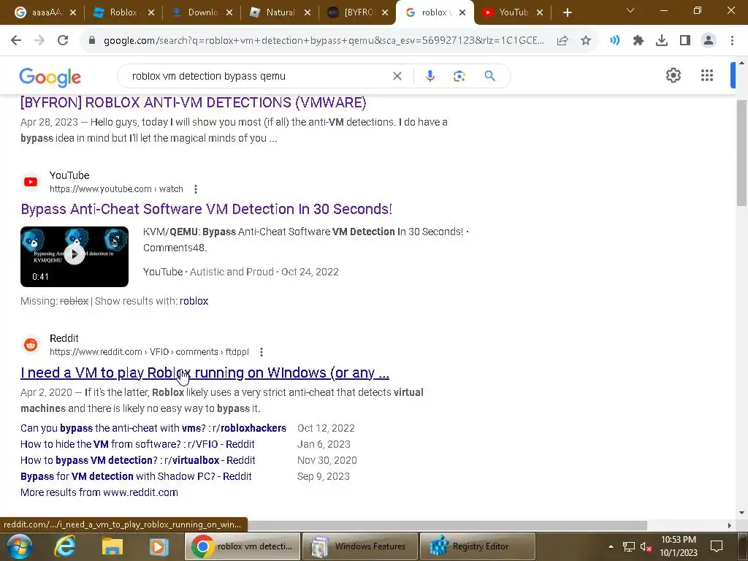Open Bypass for VM detection with Shadow PC
748x561 pixels.
(136, 476)
